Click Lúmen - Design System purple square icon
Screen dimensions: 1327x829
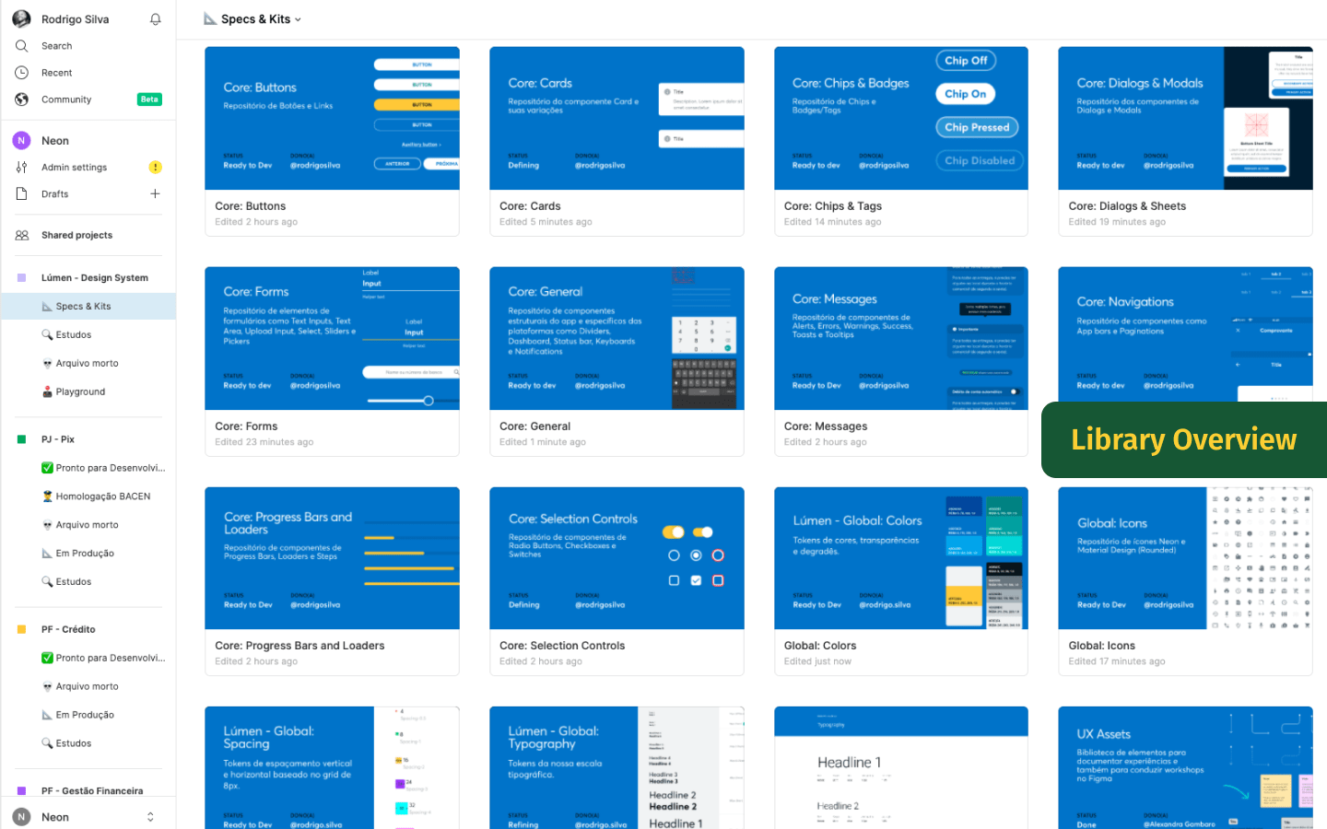click(21, 278)
